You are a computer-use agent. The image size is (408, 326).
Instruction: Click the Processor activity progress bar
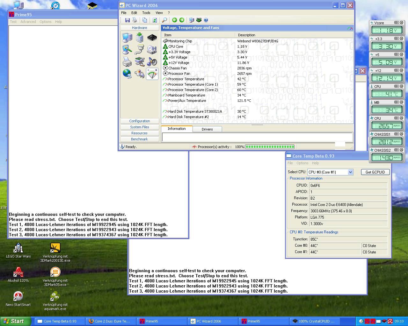point(270,147)
